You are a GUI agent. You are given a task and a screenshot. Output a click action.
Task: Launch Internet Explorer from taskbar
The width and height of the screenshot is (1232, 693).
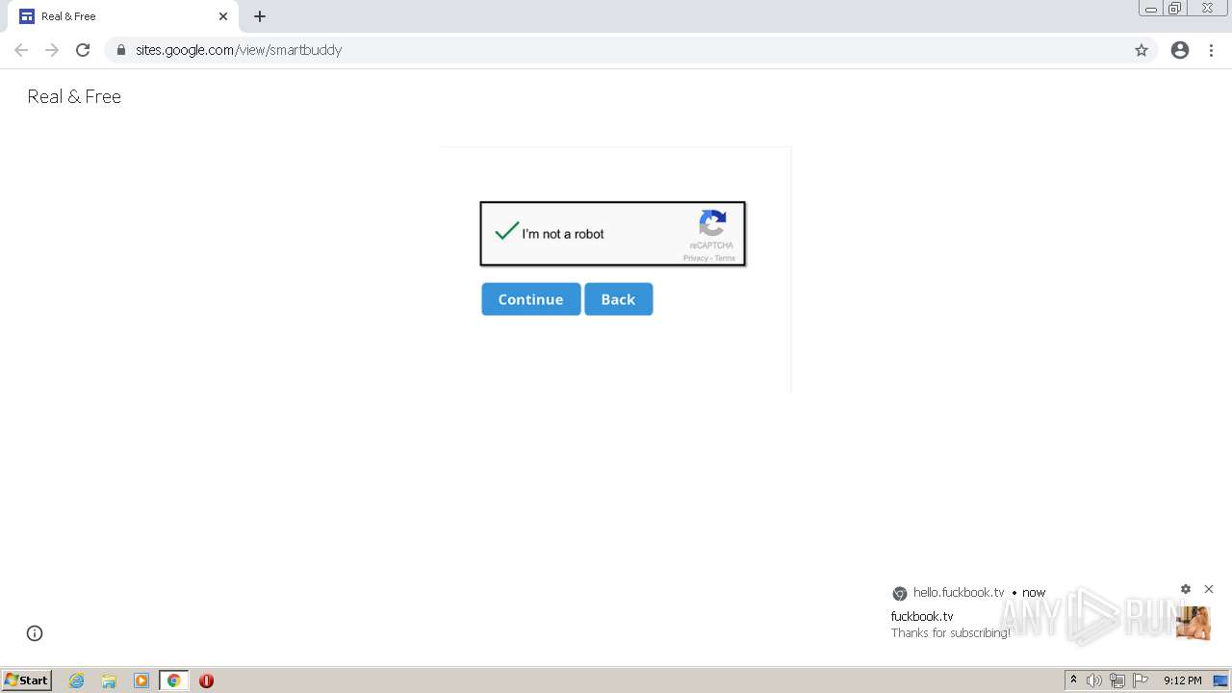point(77,680)
